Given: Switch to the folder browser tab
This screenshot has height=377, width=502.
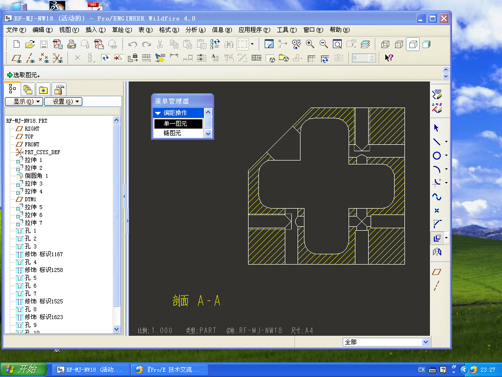Looking at the screenshot, I should [28, 89].
